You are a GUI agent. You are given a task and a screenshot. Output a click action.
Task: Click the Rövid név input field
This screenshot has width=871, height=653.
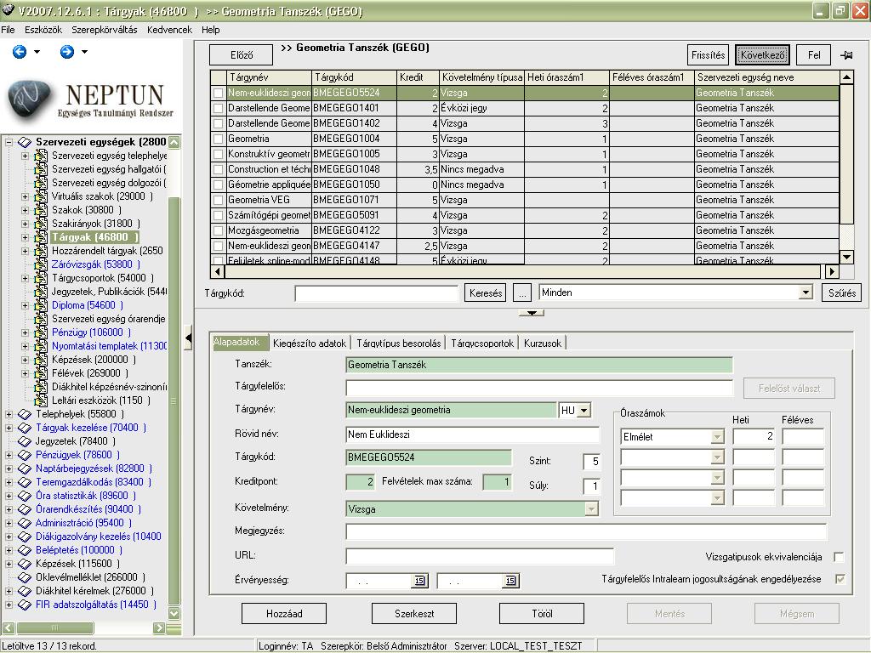pyautogui.click(x=472, y=434)
